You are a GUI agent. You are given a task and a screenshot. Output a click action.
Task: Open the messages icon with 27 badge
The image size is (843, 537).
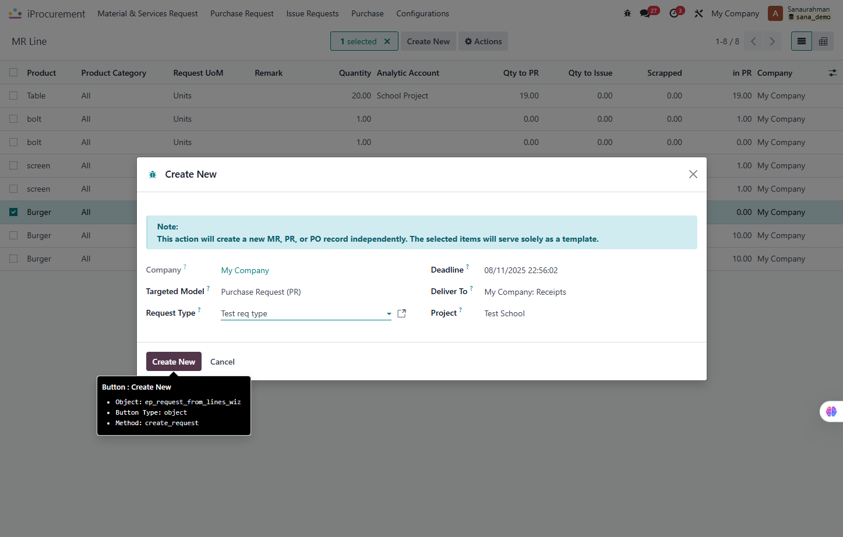[x=646, y=13]
